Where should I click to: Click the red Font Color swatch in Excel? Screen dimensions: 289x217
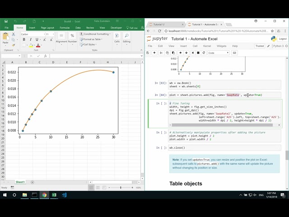(x=38, y=45)
